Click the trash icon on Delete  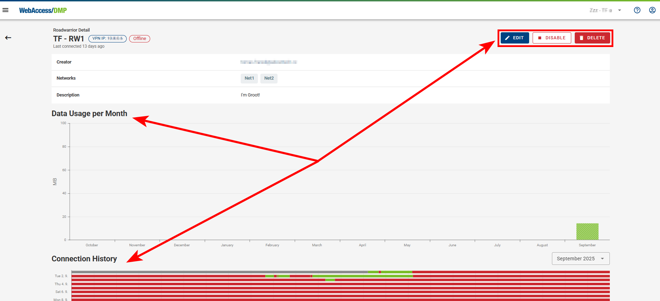(581, 38)
